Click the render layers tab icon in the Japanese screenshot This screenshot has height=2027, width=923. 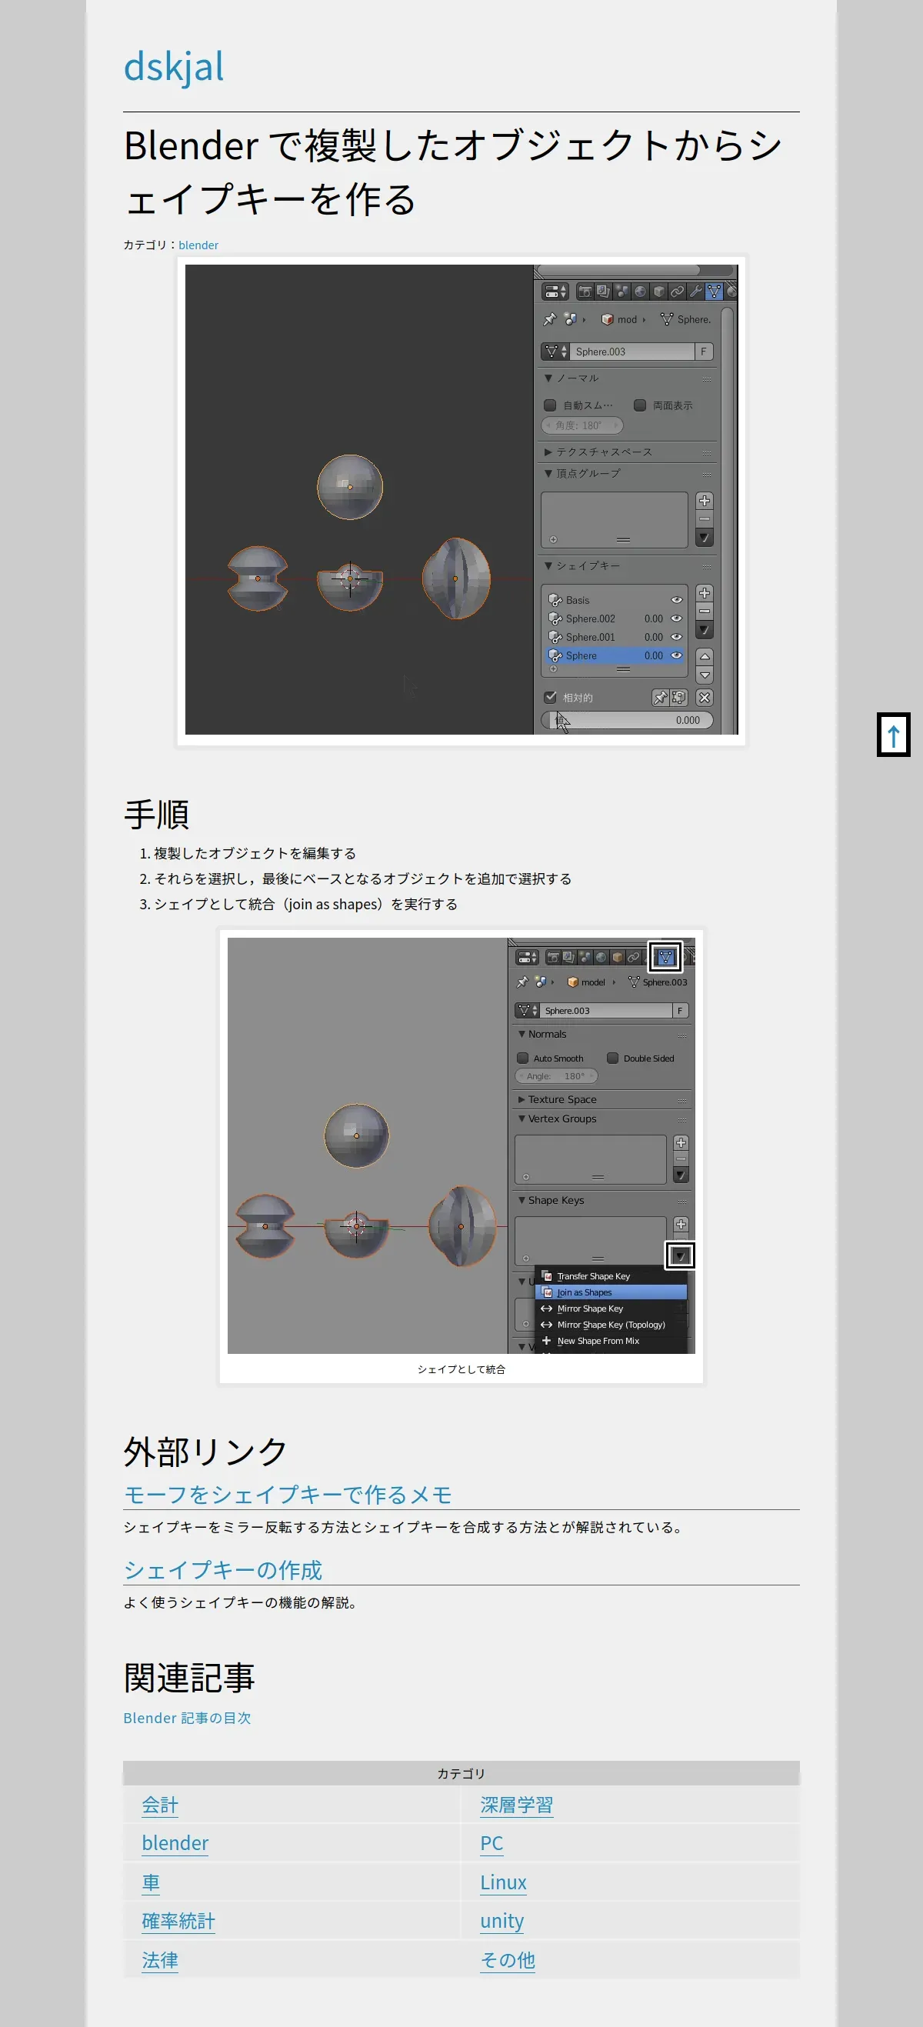pyautogui.click(x=603, y=292)
